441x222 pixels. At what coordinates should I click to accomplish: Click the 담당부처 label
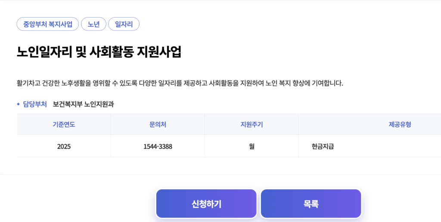(34, 104)
